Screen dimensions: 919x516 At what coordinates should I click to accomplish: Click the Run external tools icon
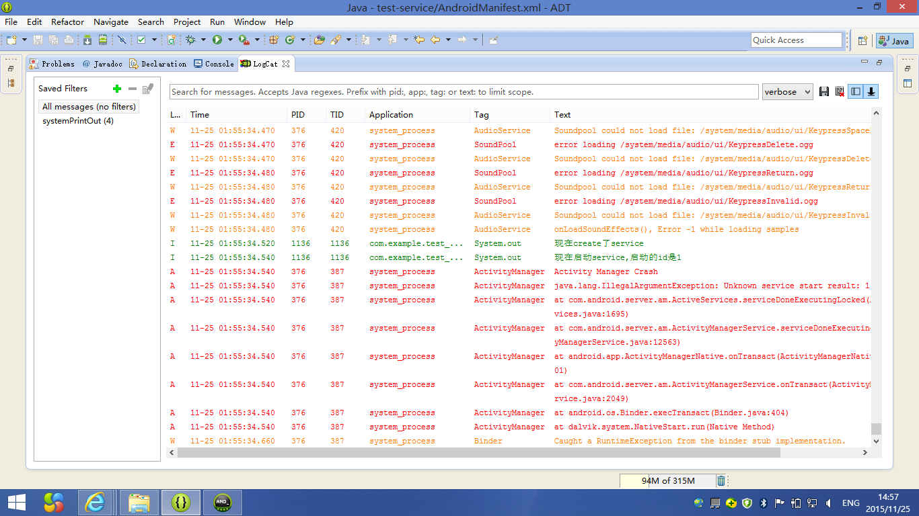click(x=244, y=40)
